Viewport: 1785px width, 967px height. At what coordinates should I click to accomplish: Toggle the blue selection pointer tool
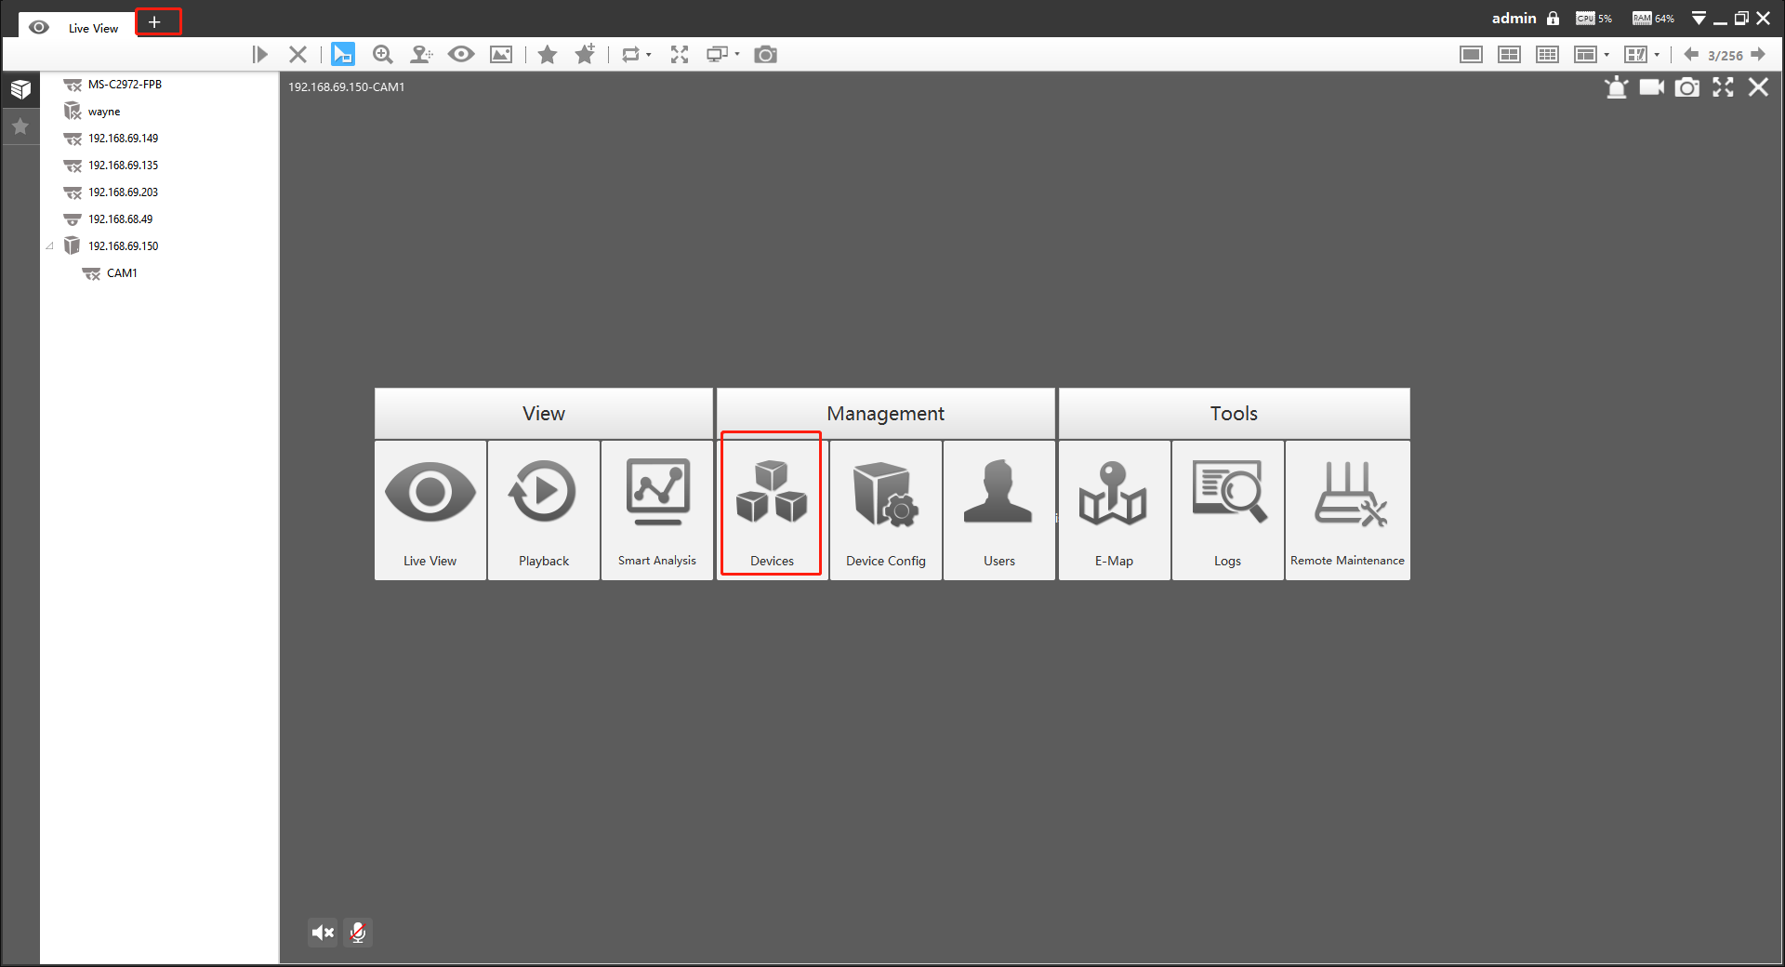click(343, 55)
